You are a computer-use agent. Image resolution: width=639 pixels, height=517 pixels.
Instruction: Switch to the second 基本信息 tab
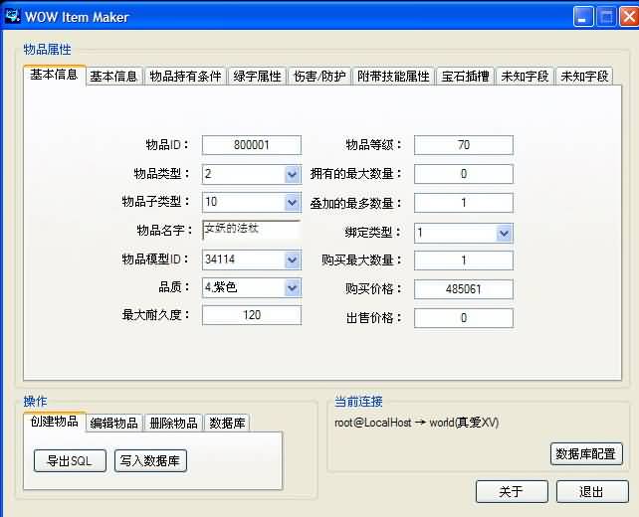[113, 77]
